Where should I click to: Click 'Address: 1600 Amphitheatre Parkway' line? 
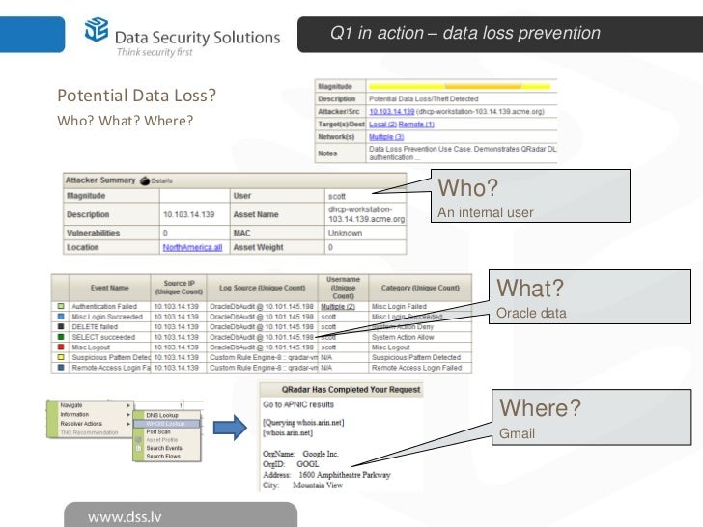tap(326, 475)
